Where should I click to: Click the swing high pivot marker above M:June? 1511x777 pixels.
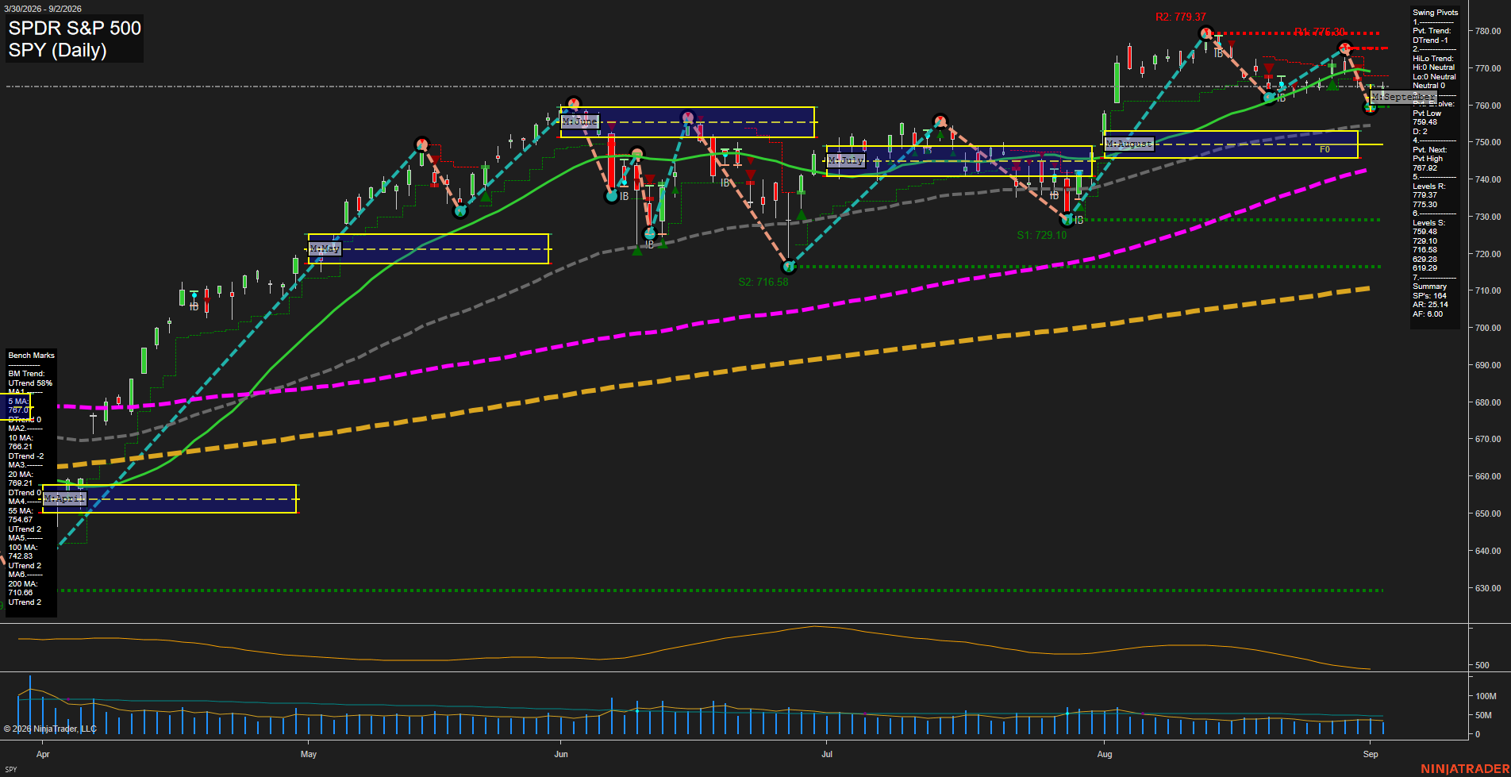click(573, 104)
